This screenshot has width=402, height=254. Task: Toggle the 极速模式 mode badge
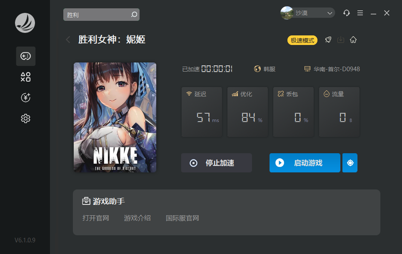[302, 40]
